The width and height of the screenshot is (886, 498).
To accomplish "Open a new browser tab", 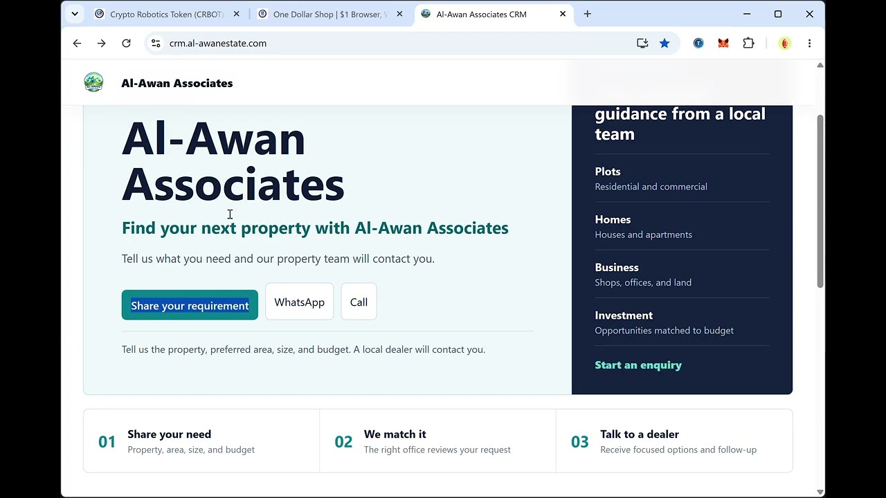I will 587,14.
